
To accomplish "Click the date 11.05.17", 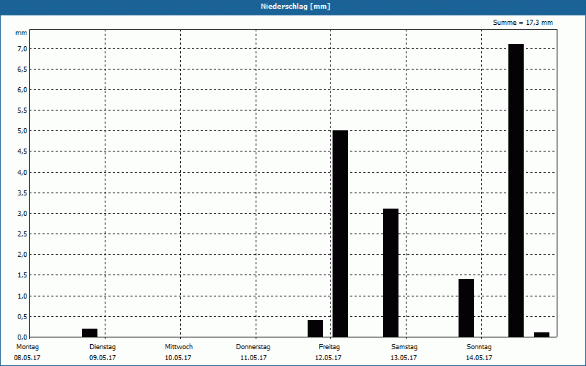I will pos(253,358).
